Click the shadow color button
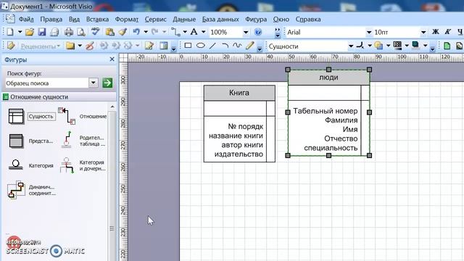The image size is (464, 261). pyautogui.click(x=415, y=46)
